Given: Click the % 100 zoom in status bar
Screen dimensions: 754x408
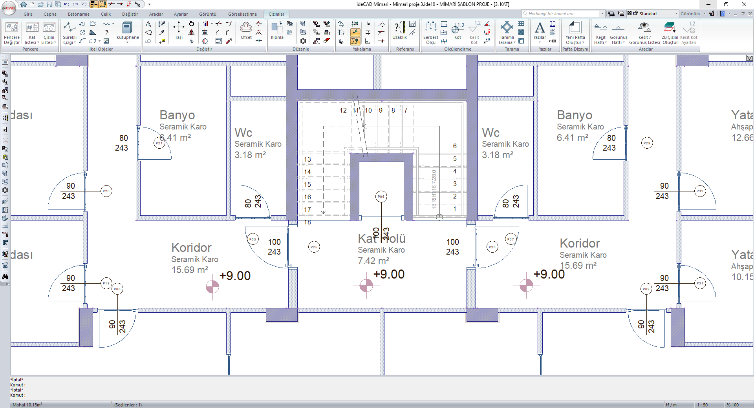Looking at the screenshot, I should click(733, 405).
